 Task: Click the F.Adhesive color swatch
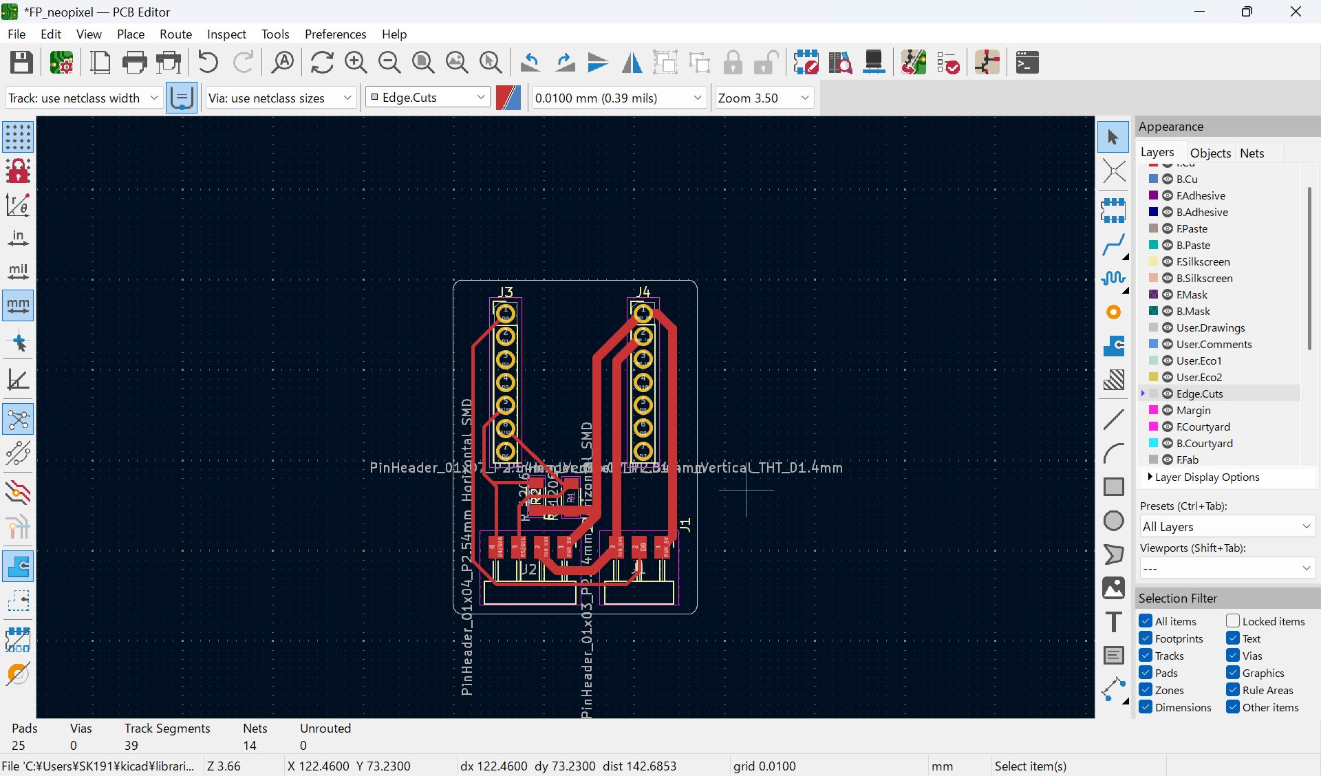pos(1153,195)
